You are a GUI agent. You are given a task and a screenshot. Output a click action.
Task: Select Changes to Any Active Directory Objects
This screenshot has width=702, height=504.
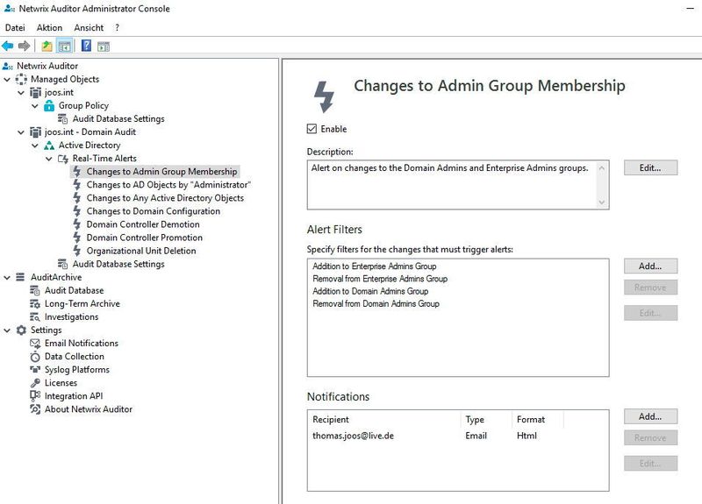click(165, 198)
